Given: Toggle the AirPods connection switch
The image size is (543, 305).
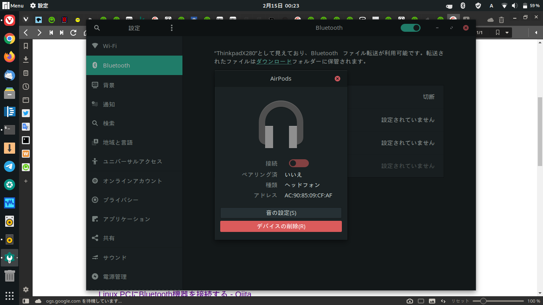Looking at the screenshot, I should click(299, 163).
